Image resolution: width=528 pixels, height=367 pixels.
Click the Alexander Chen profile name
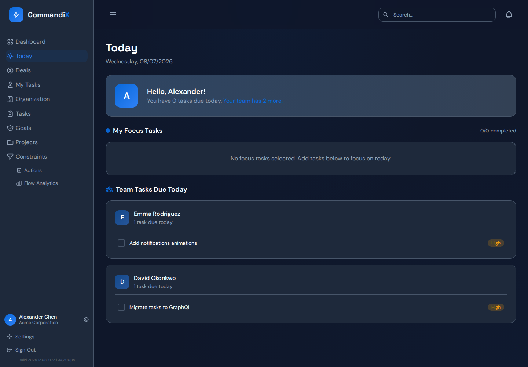(38, 317)
